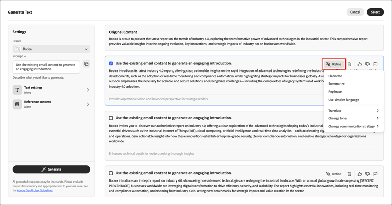Click 'Provides aspirational vision' caption text
This screenshot has height=205, width=392.
pos(158,99)
